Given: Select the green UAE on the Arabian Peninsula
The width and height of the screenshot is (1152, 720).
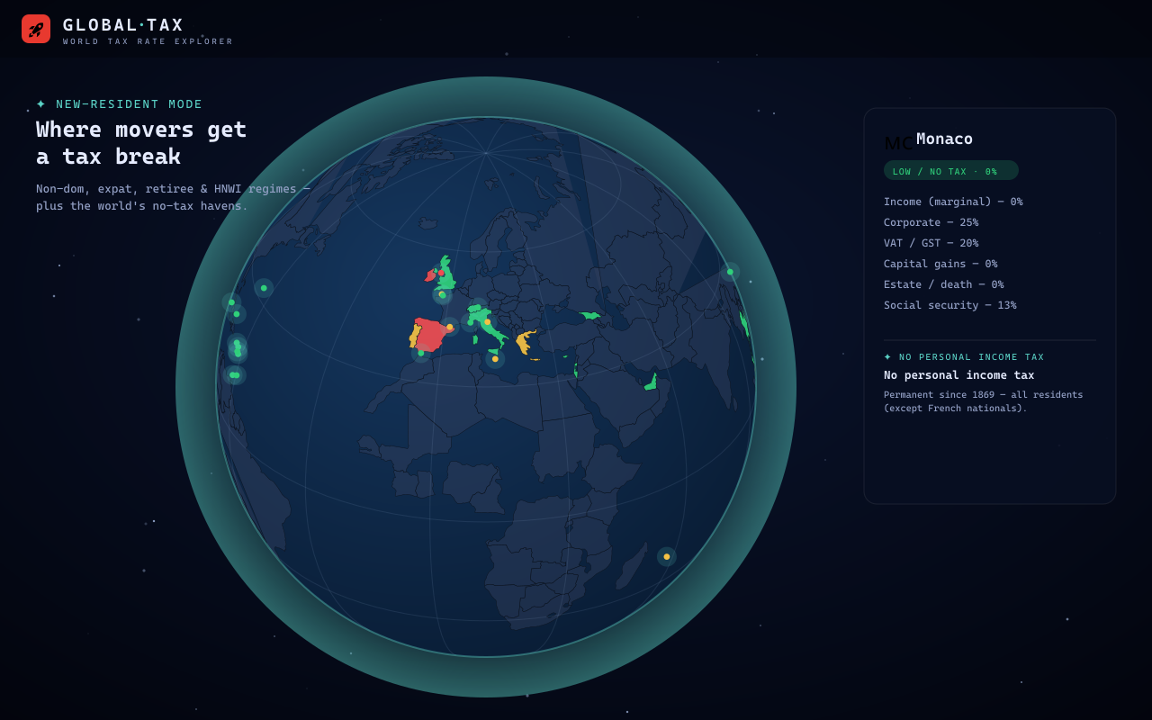Looking at the screenshot, I should [x=651, y=383].
